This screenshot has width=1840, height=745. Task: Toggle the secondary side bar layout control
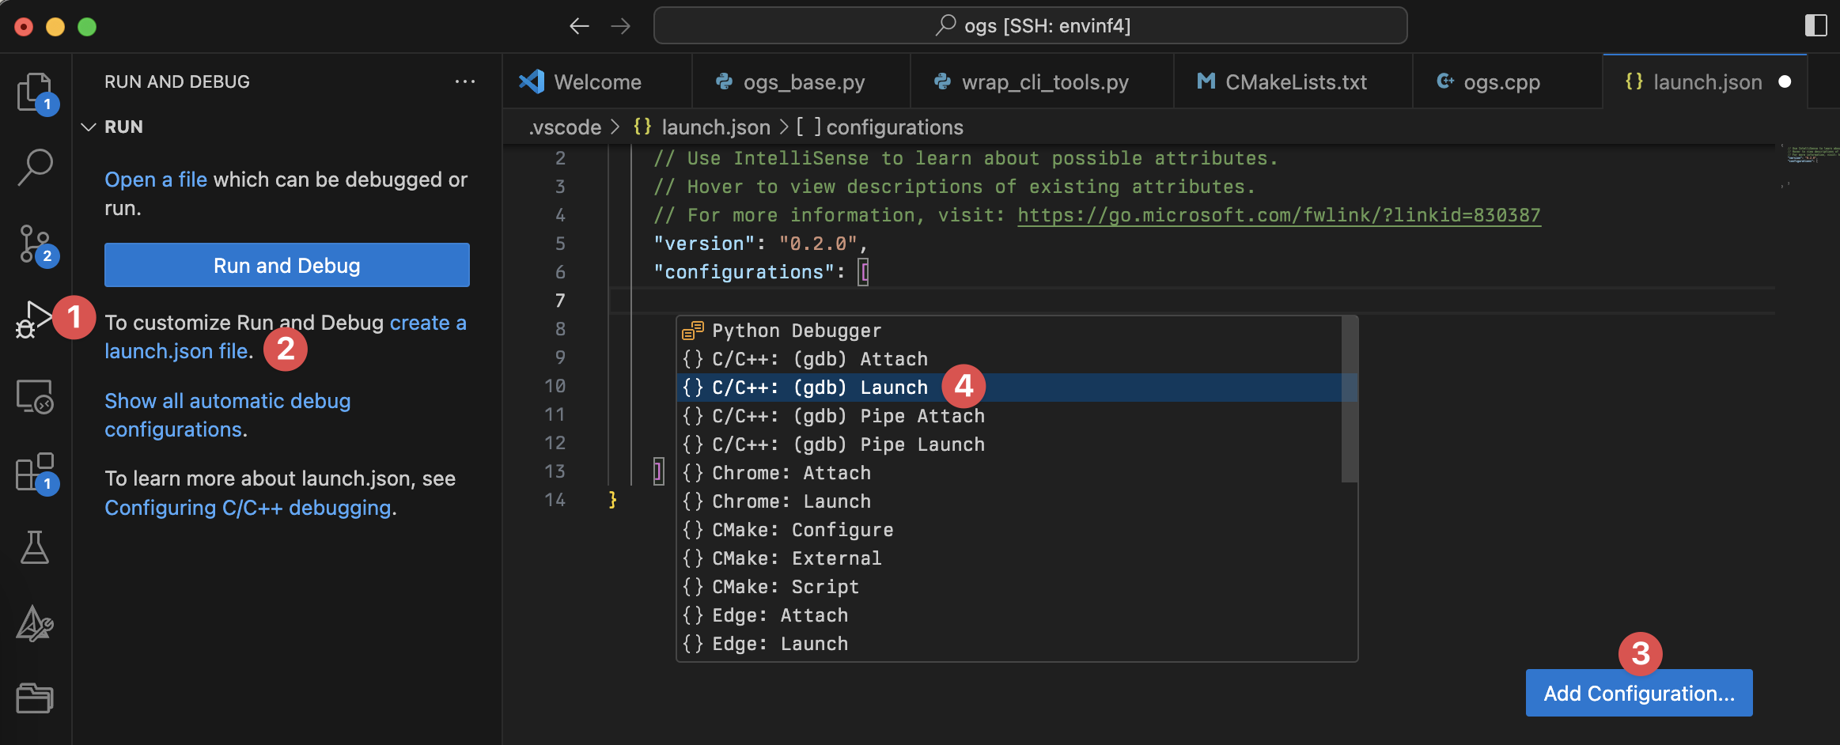click(x=1815, y=25)
